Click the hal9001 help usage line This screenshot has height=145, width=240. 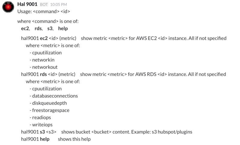click(56, 139)
